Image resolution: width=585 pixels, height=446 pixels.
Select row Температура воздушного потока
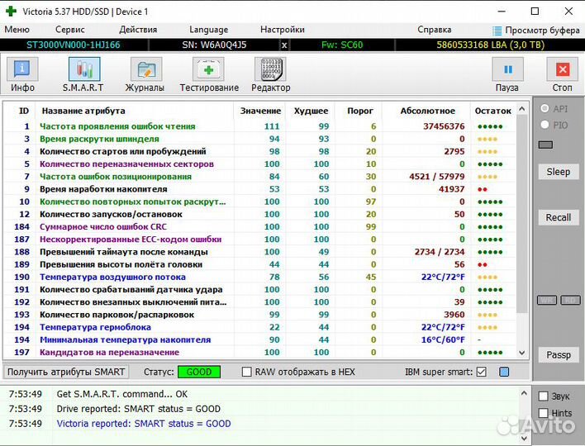click(x=260, y=277)
